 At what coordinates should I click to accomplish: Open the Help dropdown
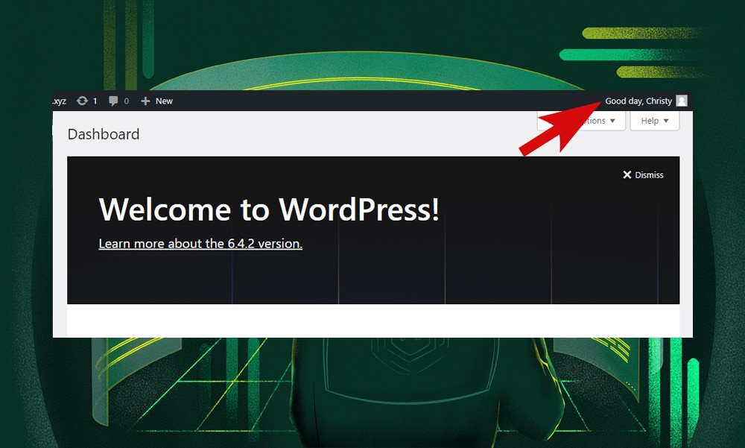point(654,121)
